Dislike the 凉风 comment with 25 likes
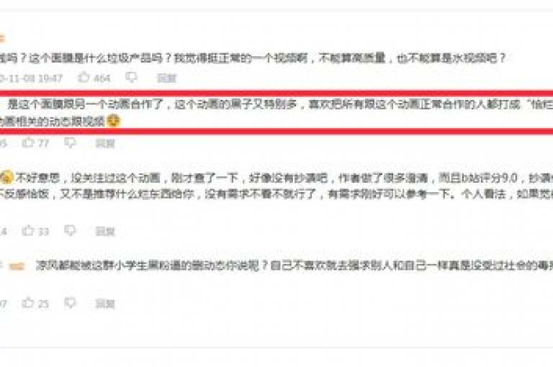Image resolution: width=553 pixels, height=367 pixels. (x=70, y=303)
